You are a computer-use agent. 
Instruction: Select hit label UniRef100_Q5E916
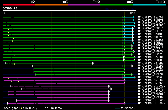click(x=151, y=49)
